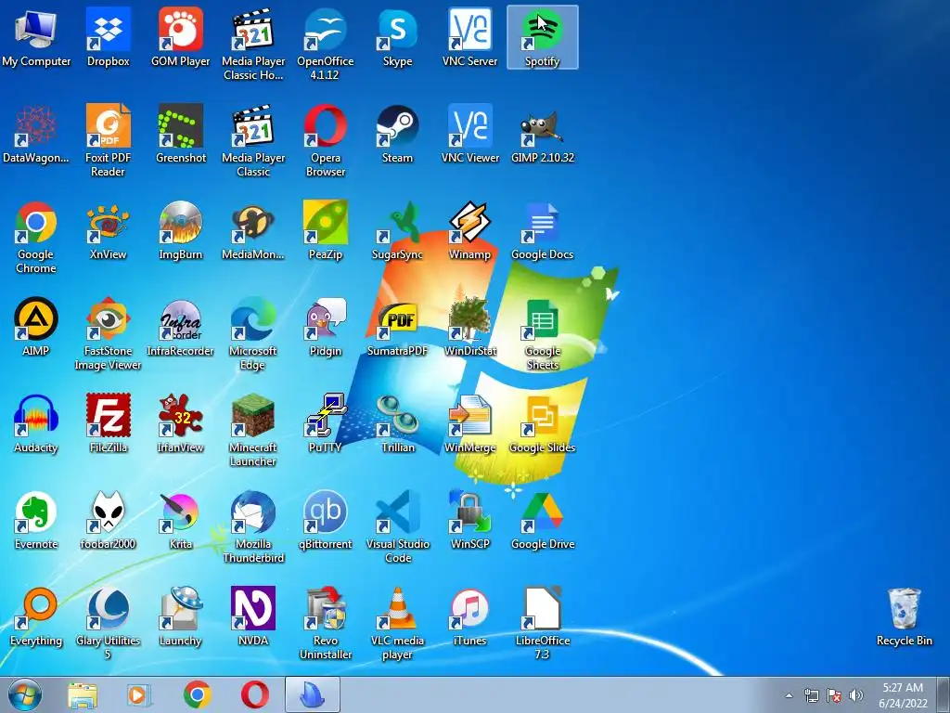Click the SugarSync shortcut
Viewport: 950px width, 713px height.
pyautogui.click(x=397, y=230)
